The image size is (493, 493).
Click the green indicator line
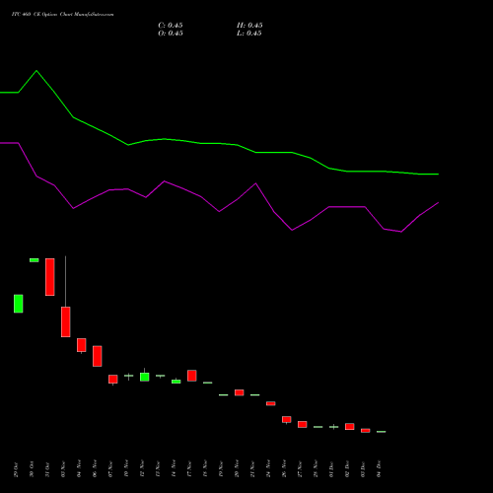pos(219,144)
